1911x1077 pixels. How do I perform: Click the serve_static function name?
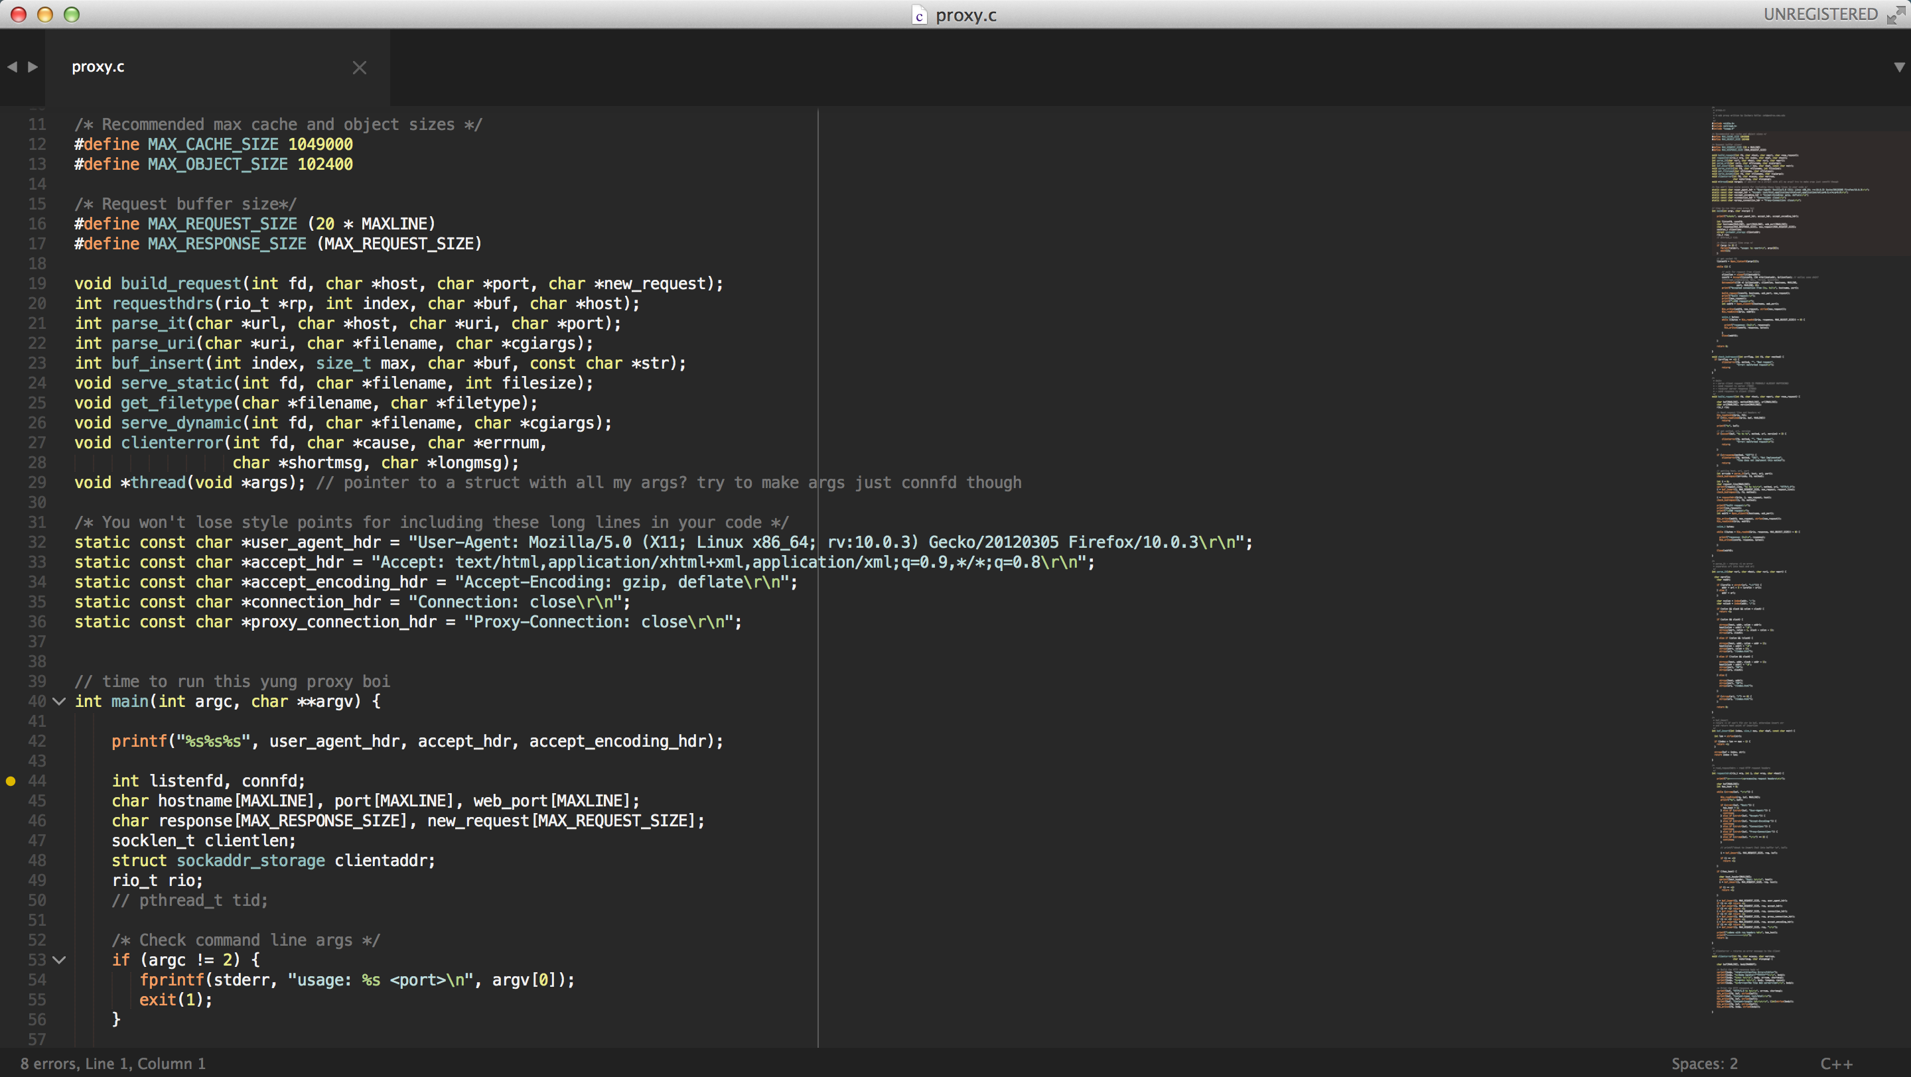pos(177,383)
